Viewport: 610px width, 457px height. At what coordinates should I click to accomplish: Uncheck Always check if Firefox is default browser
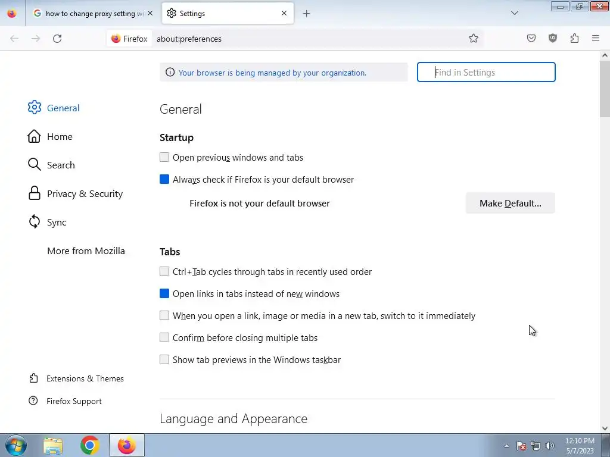(164, 179)
